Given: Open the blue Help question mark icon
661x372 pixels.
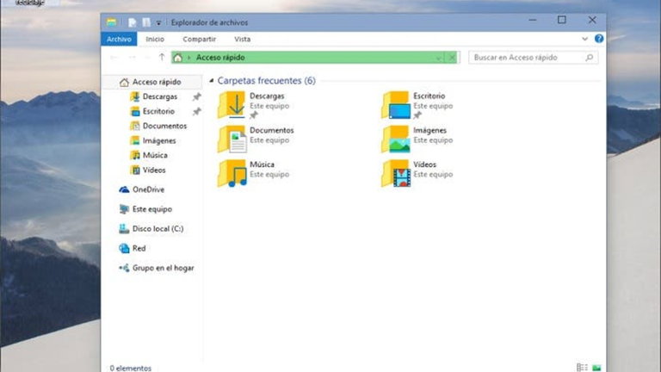Looking at the screenshot, I should (x=599, y=39).
